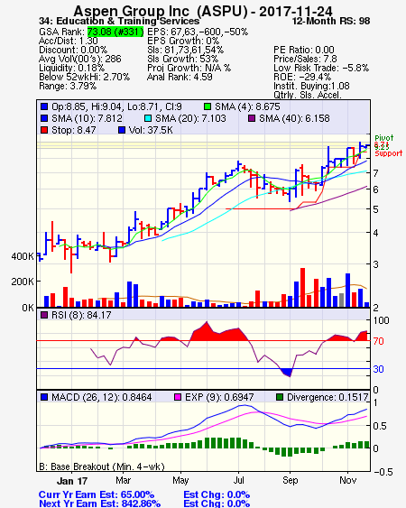Click the 'Curr Yr Earn Est: 65.00%' text

(97, 495)
